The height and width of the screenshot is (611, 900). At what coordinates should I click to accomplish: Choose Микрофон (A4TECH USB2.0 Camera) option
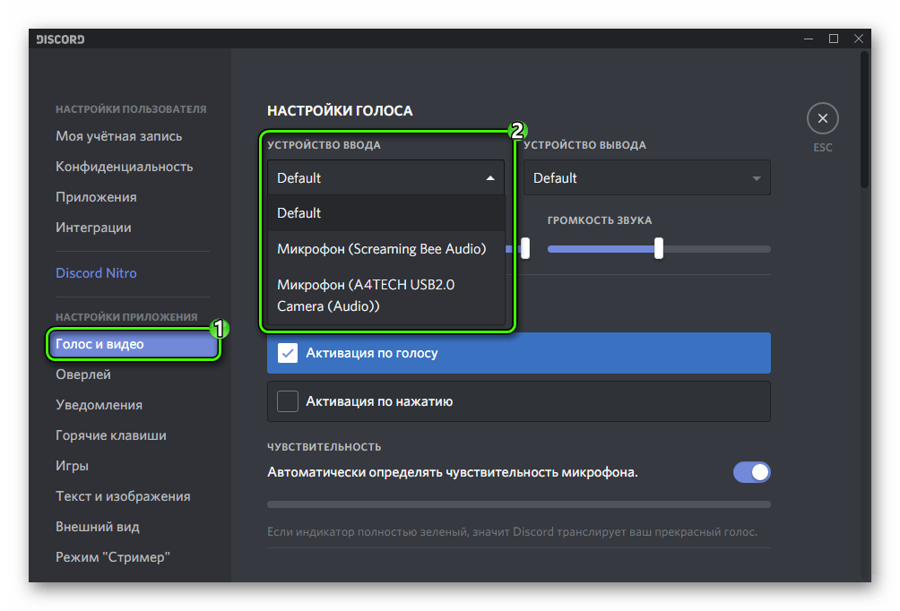click(x=385, y=296)
